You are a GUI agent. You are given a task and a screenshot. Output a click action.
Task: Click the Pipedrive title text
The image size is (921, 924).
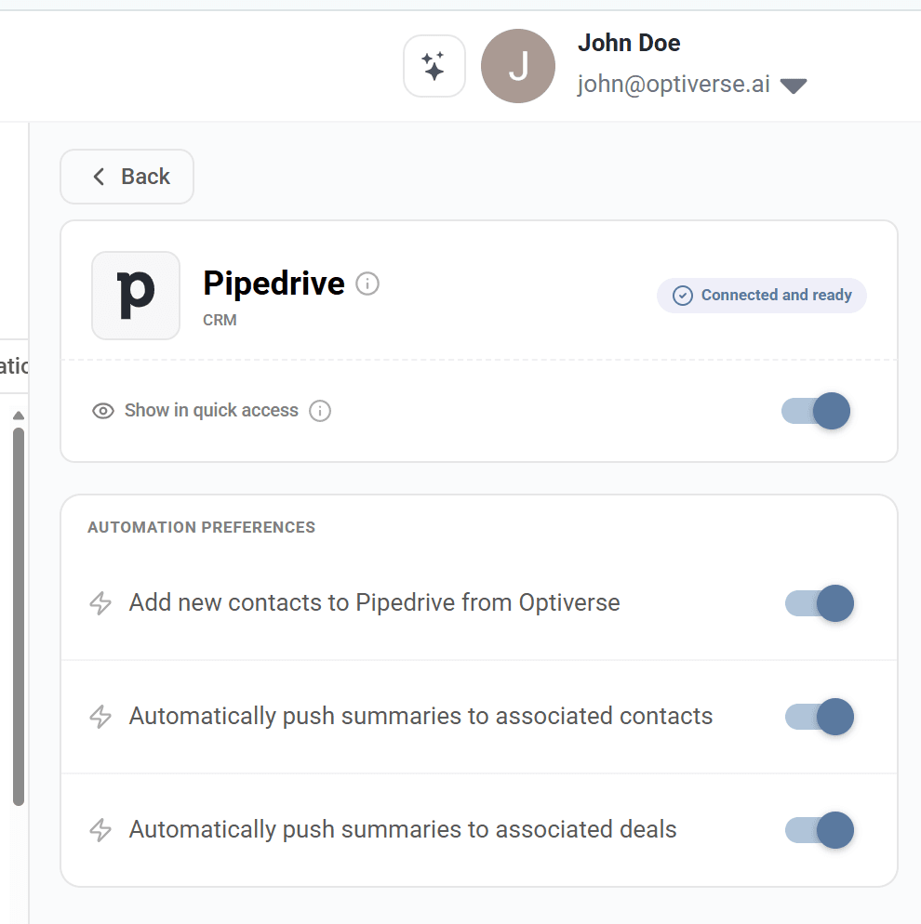[274, 284]
